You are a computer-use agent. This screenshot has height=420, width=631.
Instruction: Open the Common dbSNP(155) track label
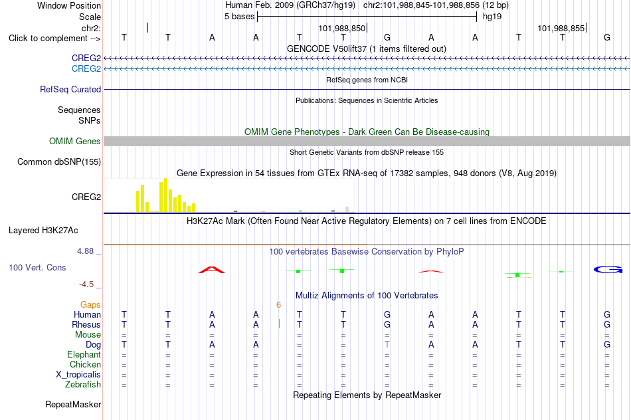point(59,162)
